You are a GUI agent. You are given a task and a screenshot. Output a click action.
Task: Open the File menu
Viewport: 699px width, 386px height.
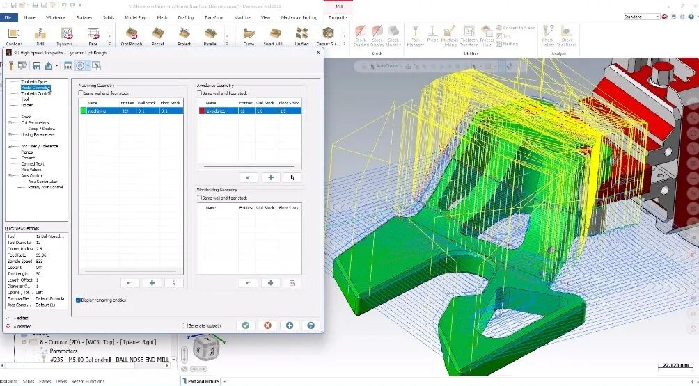[x=8, y=17]
